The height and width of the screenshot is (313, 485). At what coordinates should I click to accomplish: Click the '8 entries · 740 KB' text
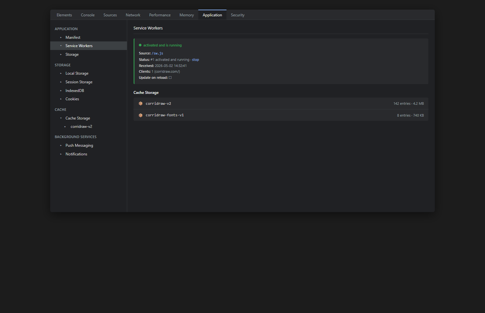click(410, 115)
